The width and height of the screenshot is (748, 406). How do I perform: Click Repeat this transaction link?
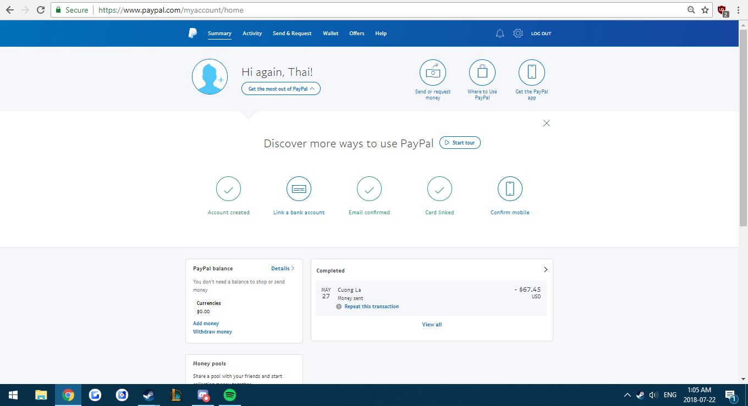pyautogui.click(x=372, y=307)
